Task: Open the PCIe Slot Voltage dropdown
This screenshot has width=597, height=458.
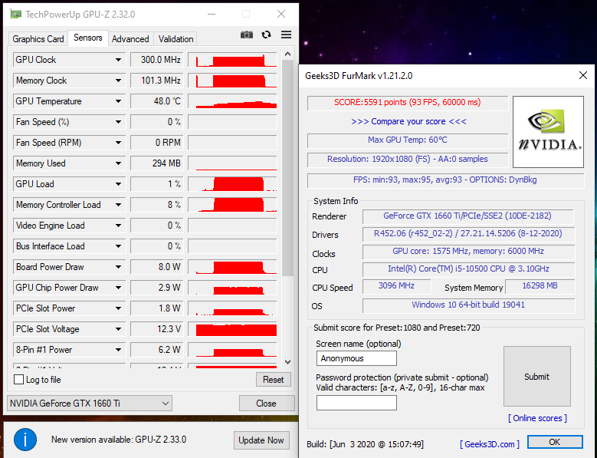Action: click(119, 329)
